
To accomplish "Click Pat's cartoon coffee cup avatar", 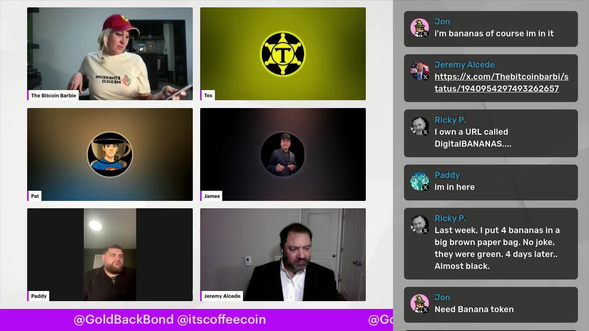I will point(110,154).
